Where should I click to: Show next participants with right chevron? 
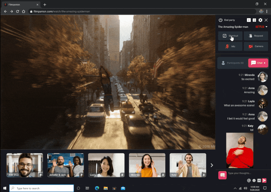coord(212,165)
